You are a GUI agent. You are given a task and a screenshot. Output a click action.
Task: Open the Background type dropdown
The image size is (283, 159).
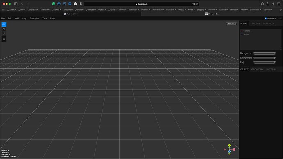pos(265,53)
